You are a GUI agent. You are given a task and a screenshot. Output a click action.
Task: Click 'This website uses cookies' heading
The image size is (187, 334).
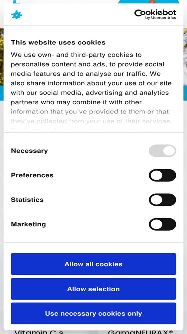(x=58, y=42)
